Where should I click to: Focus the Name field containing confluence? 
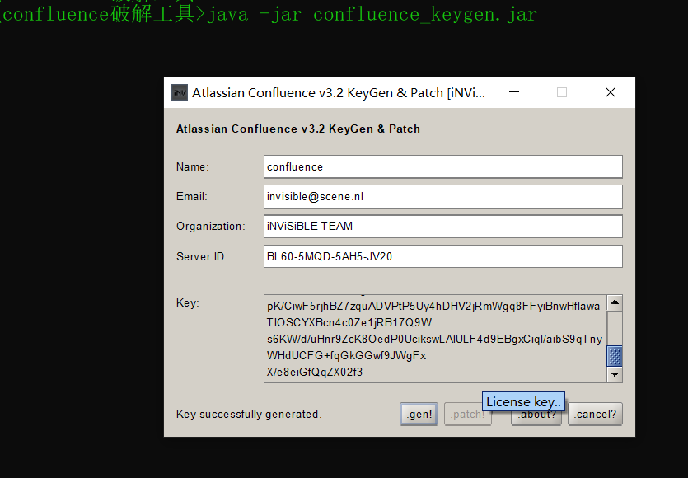click(x=442, y=166)
